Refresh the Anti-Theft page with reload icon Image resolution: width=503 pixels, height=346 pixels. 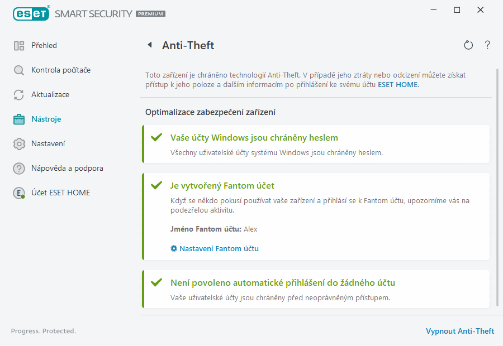468,45
